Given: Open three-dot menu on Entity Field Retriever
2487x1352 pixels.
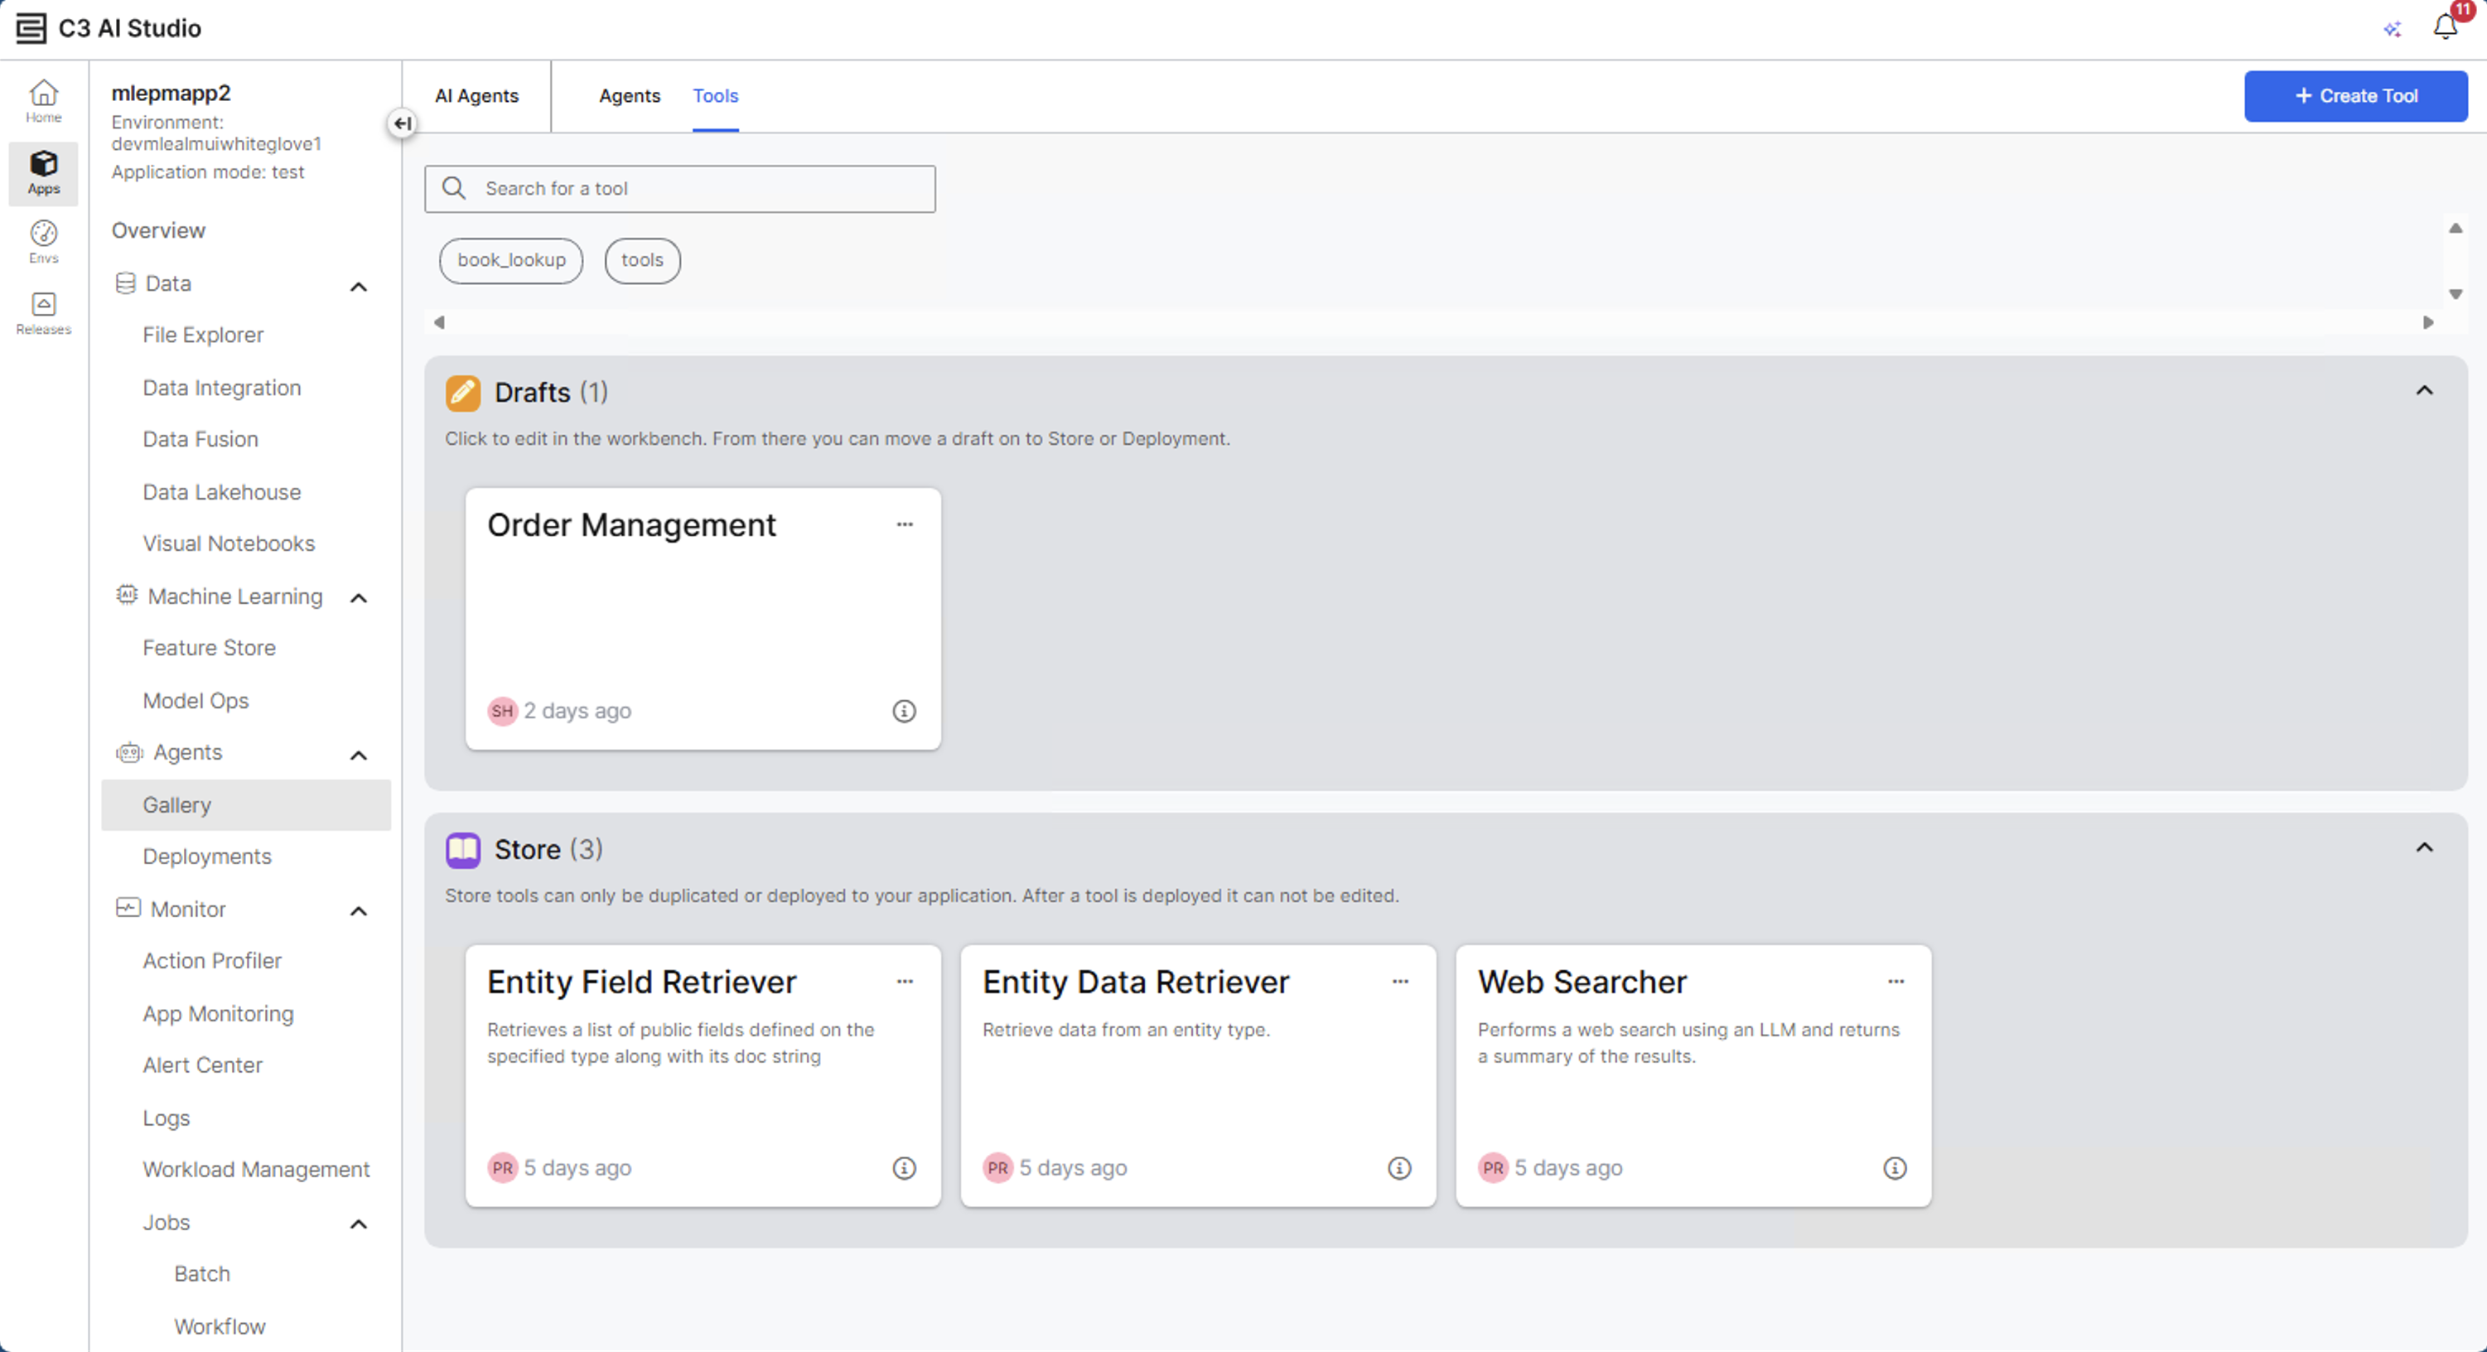Looking at the screenshot, I should (x=904, y=981).
